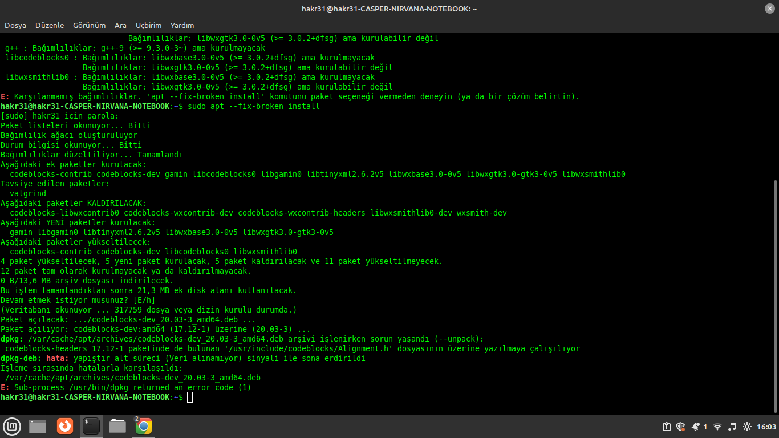The width and height of the screenshot is (779, 438).
Task: Click "12 paket tam olarak kurulmayacak" line
Action: (126, 271)
